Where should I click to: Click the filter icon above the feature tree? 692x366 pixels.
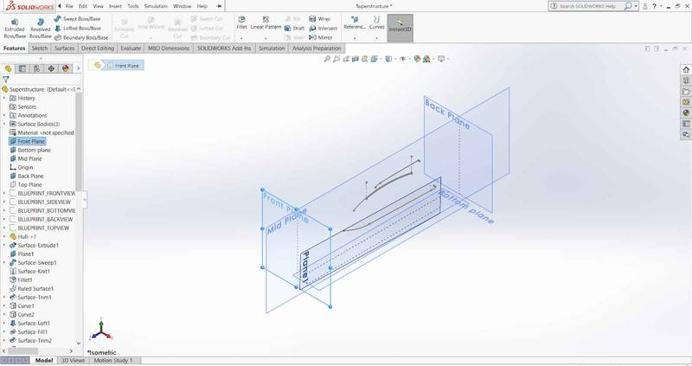pos(6,79)
